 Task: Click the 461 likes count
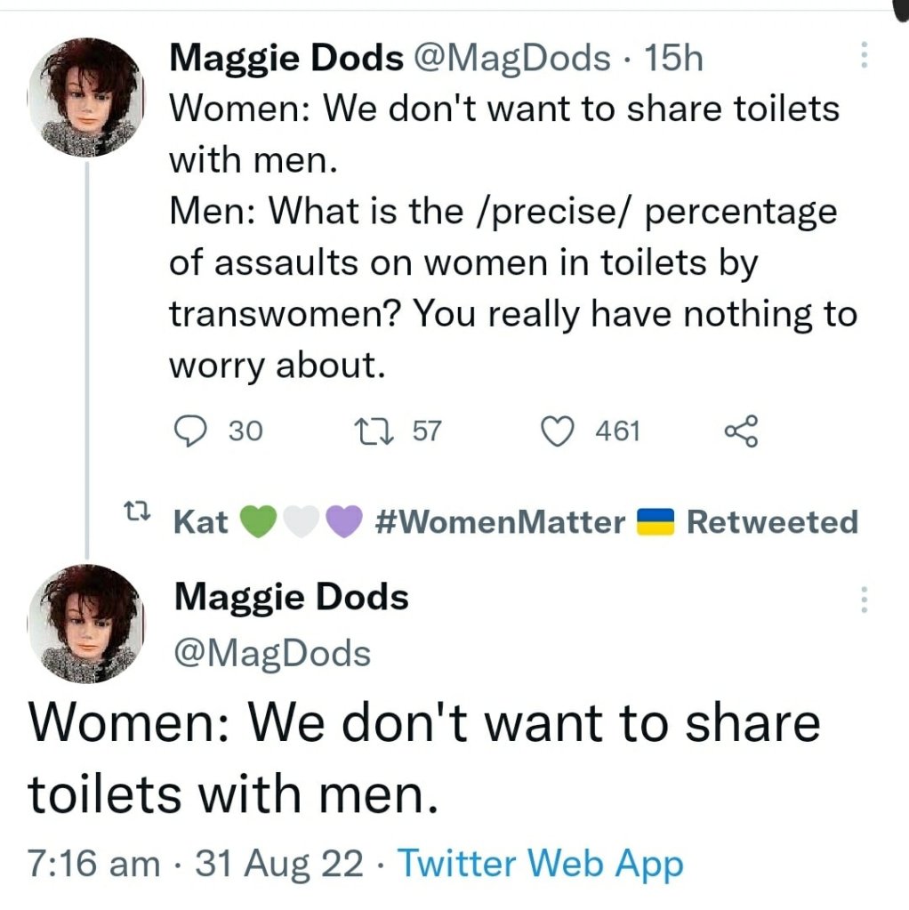point(618,431)
